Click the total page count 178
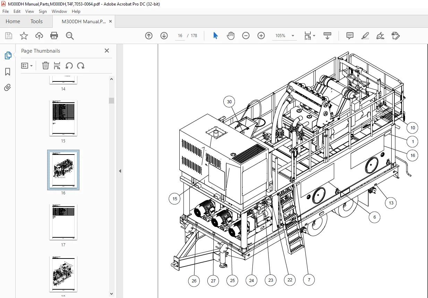Image resolution: width=428 pixels, height=298 pixels. (194, 36)
